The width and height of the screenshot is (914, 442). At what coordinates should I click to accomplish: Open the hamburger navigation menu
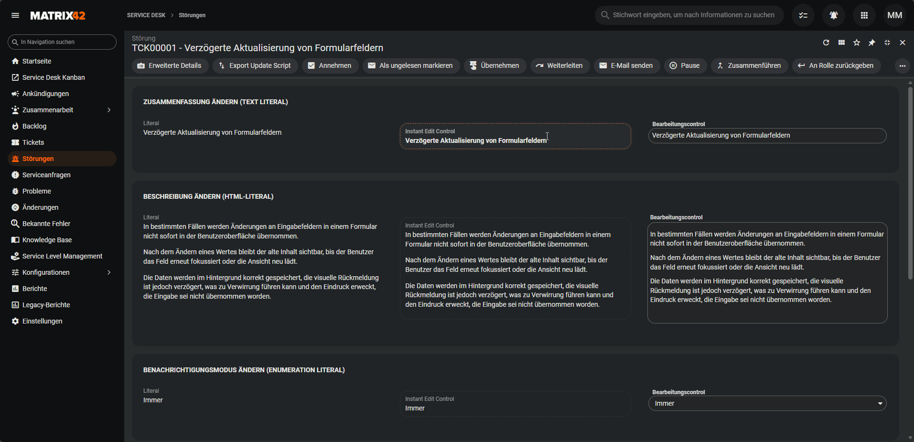tap(15, 15)
